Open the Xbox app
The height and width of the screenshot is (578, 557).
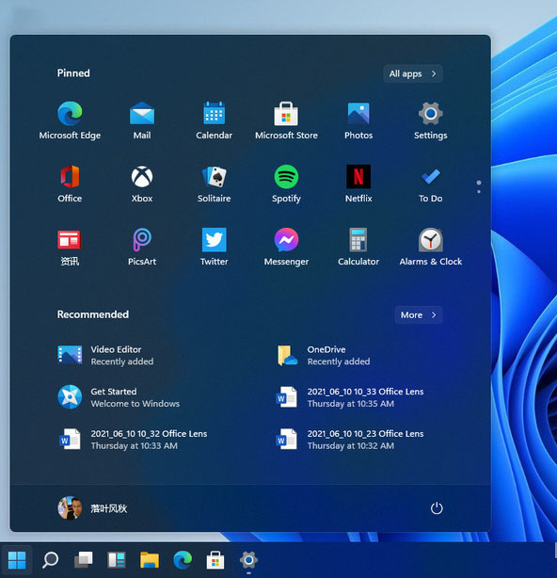(142, 184)
